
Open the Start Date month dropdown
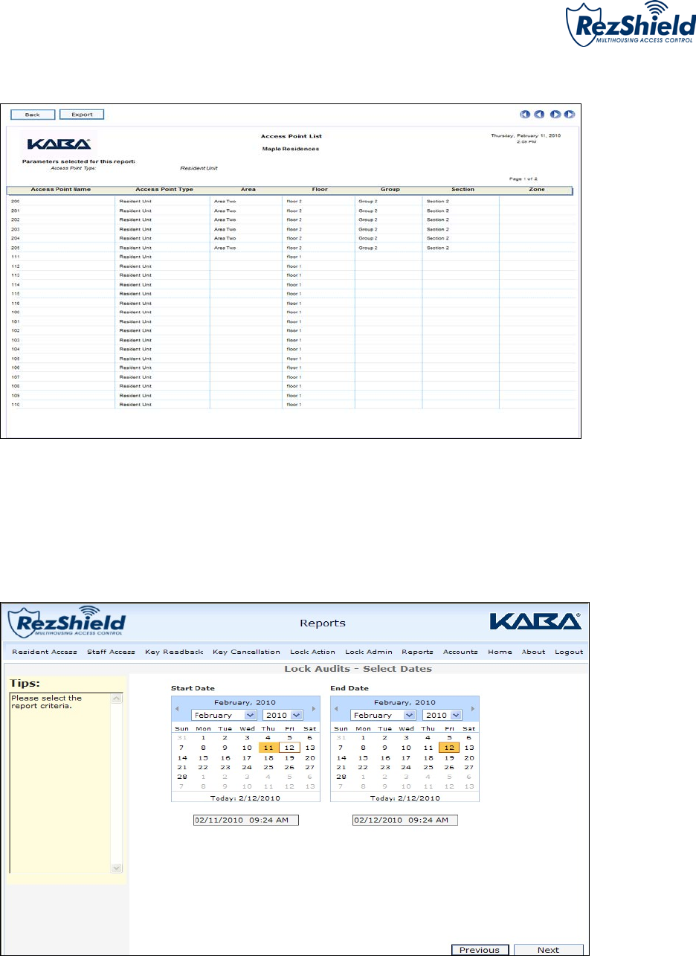(224, 715)
